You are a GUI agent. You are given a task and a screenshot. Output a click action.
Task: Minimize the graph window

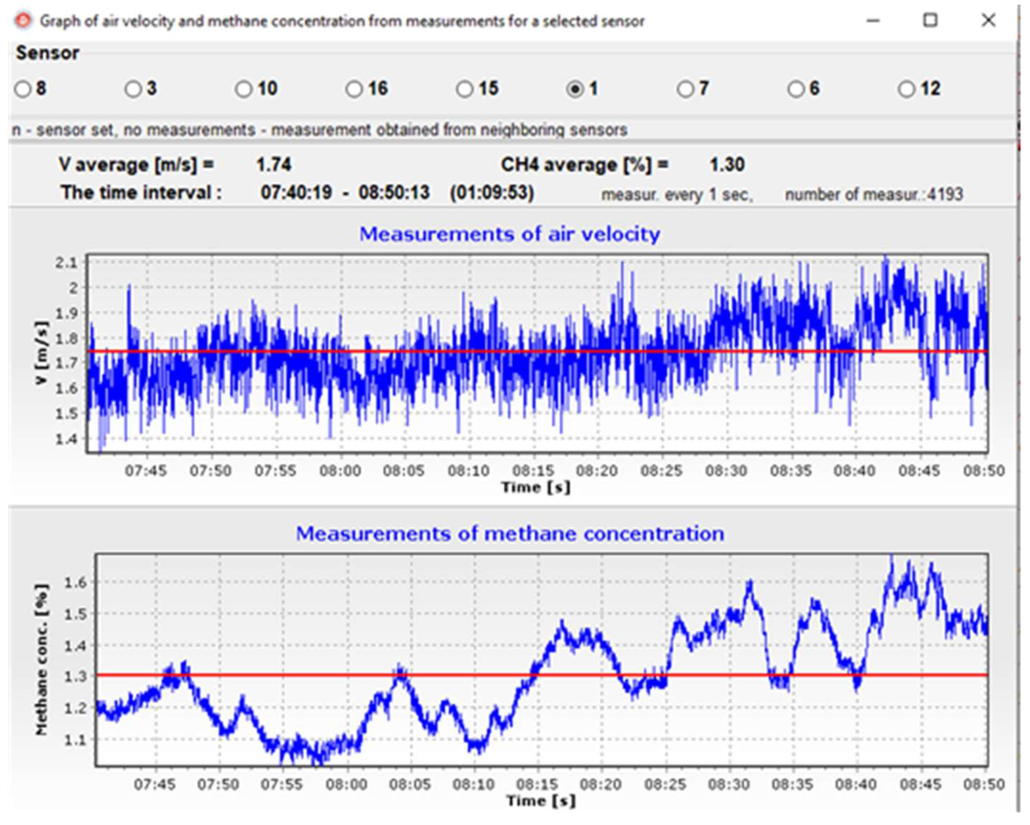click(873, 21)
